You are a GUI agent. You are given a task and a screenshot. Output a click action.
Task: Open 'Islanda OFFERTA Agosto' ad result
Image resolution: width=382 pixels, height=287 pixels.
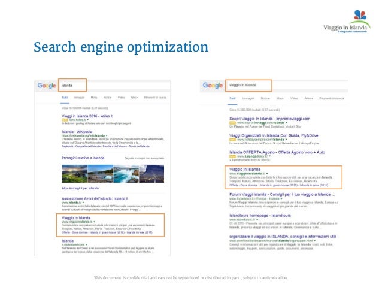tap(277, 152)
